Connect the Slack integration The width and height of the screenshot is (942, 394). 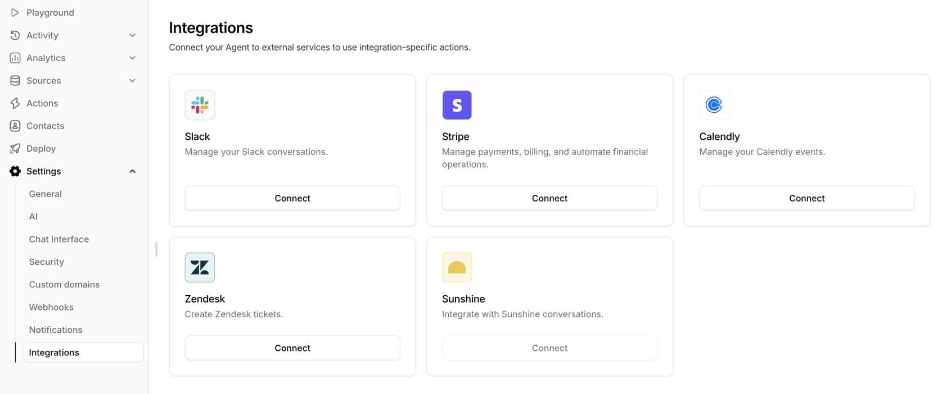click(x=292, y=198)
